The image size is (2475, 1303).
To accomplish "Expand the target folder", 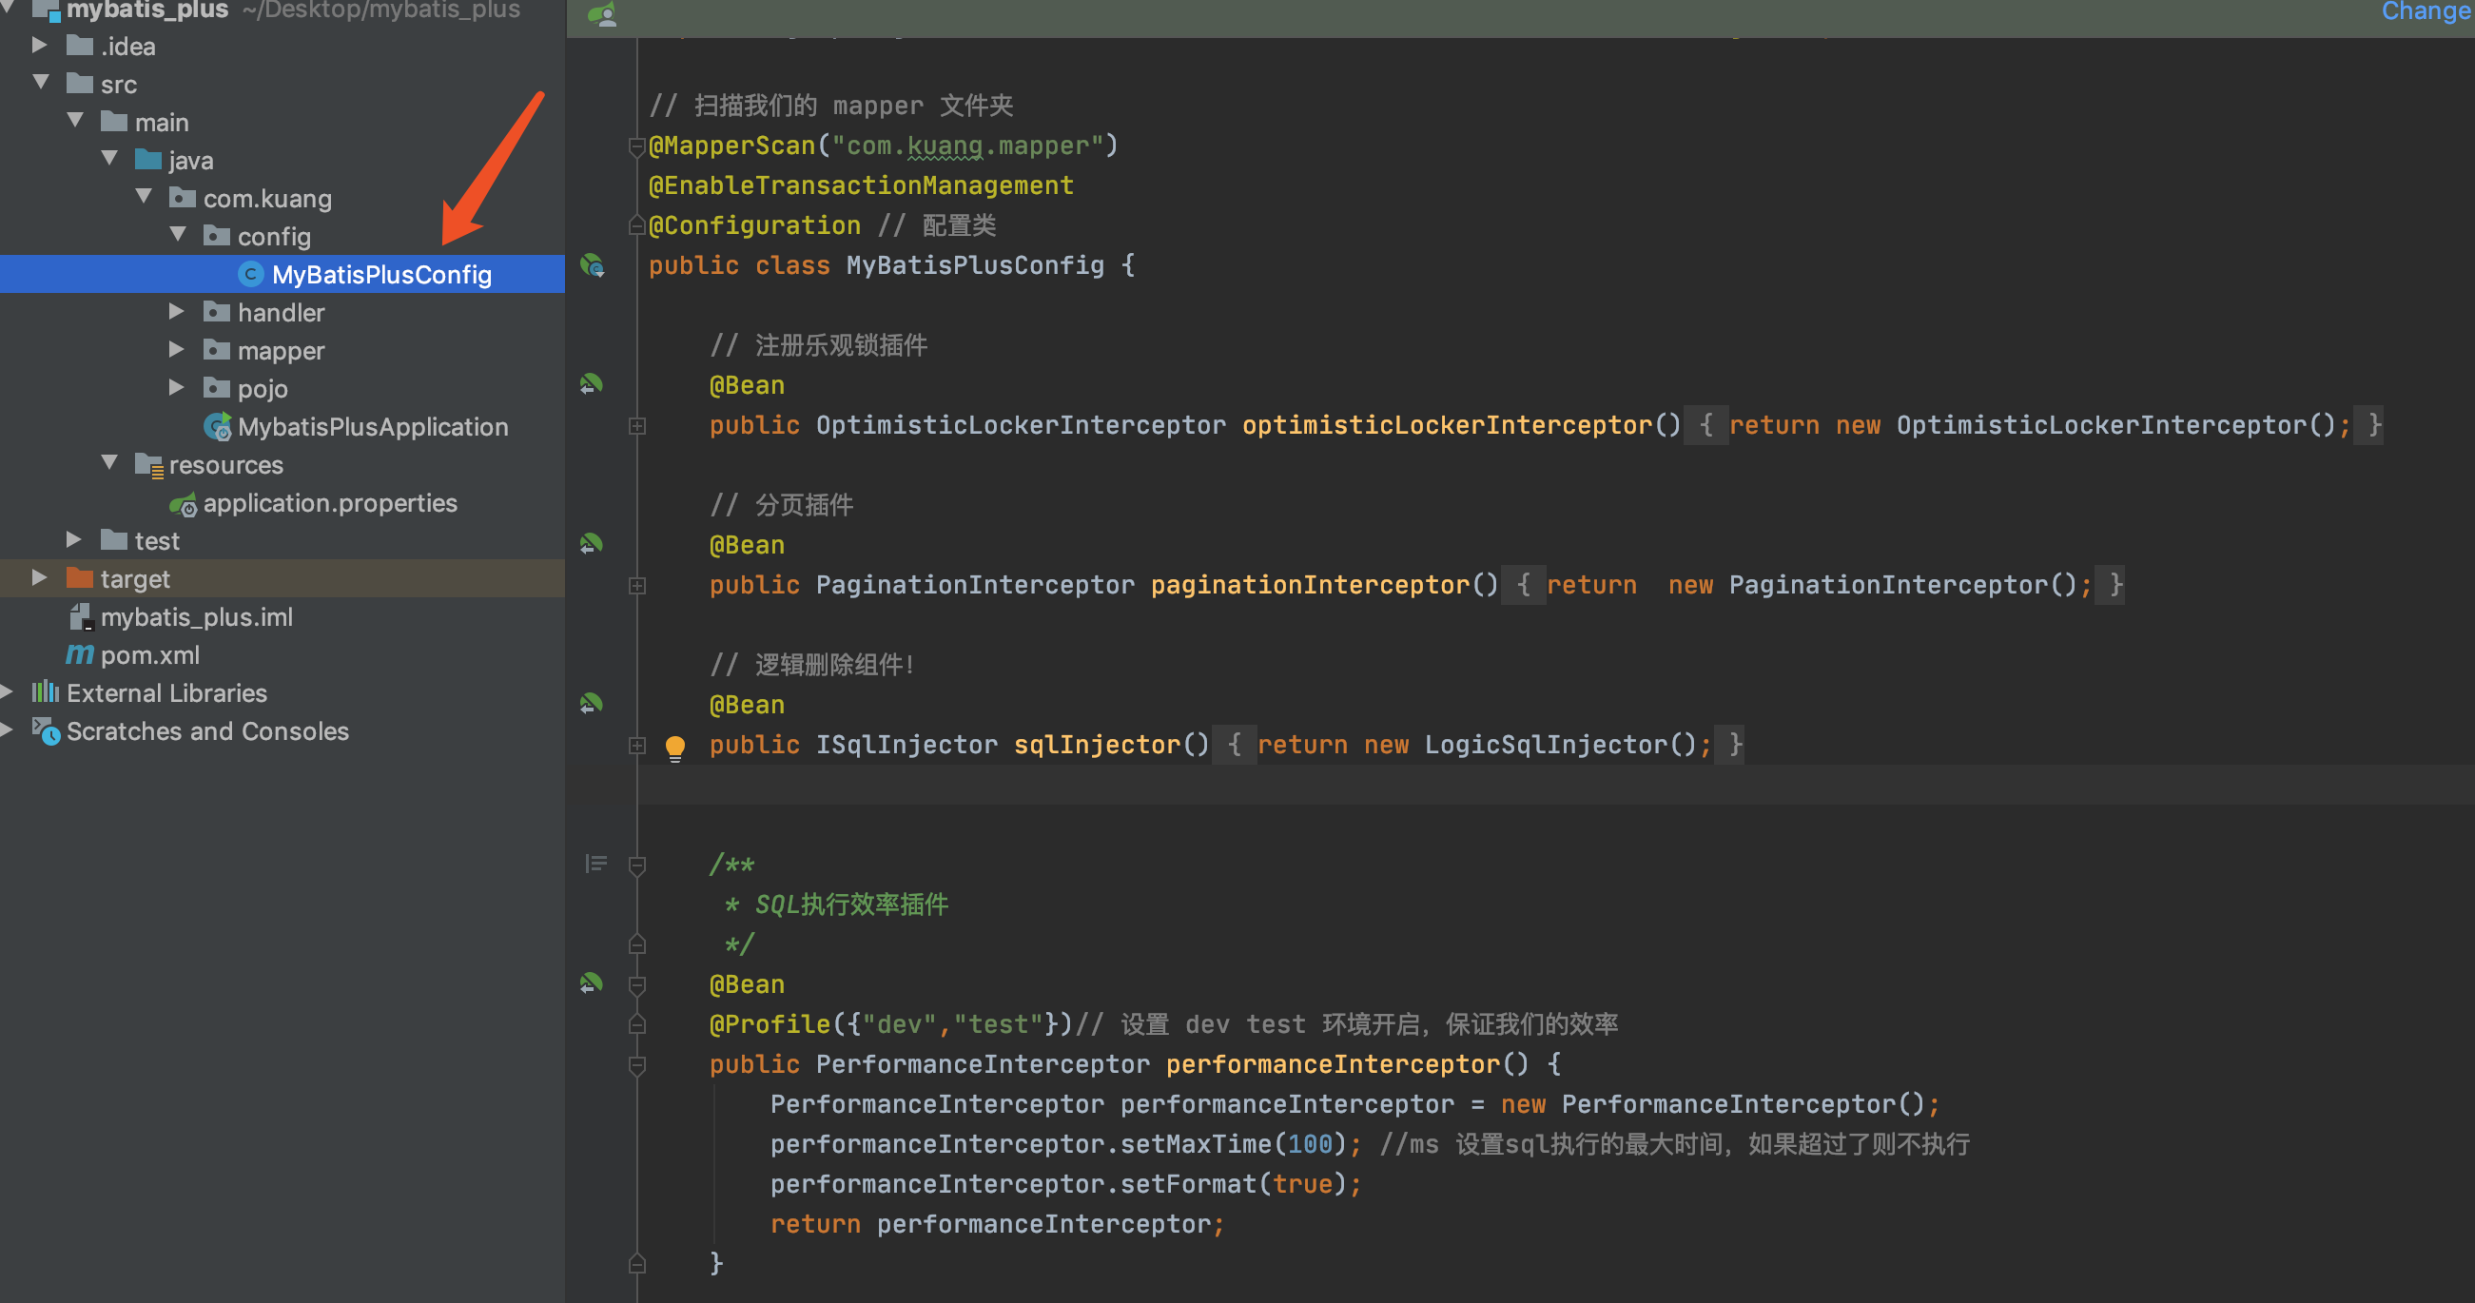I will point(39,578).
